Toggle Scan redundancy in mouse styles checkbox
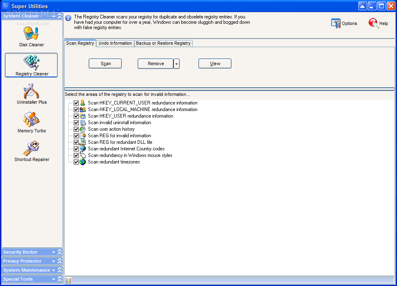 tap(76, 155)
